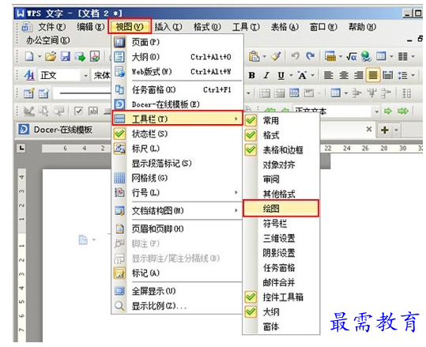Click the New document icon
The height and width of the screenshot is (347, 426).
pyautogui.click(x=29, y=57)
